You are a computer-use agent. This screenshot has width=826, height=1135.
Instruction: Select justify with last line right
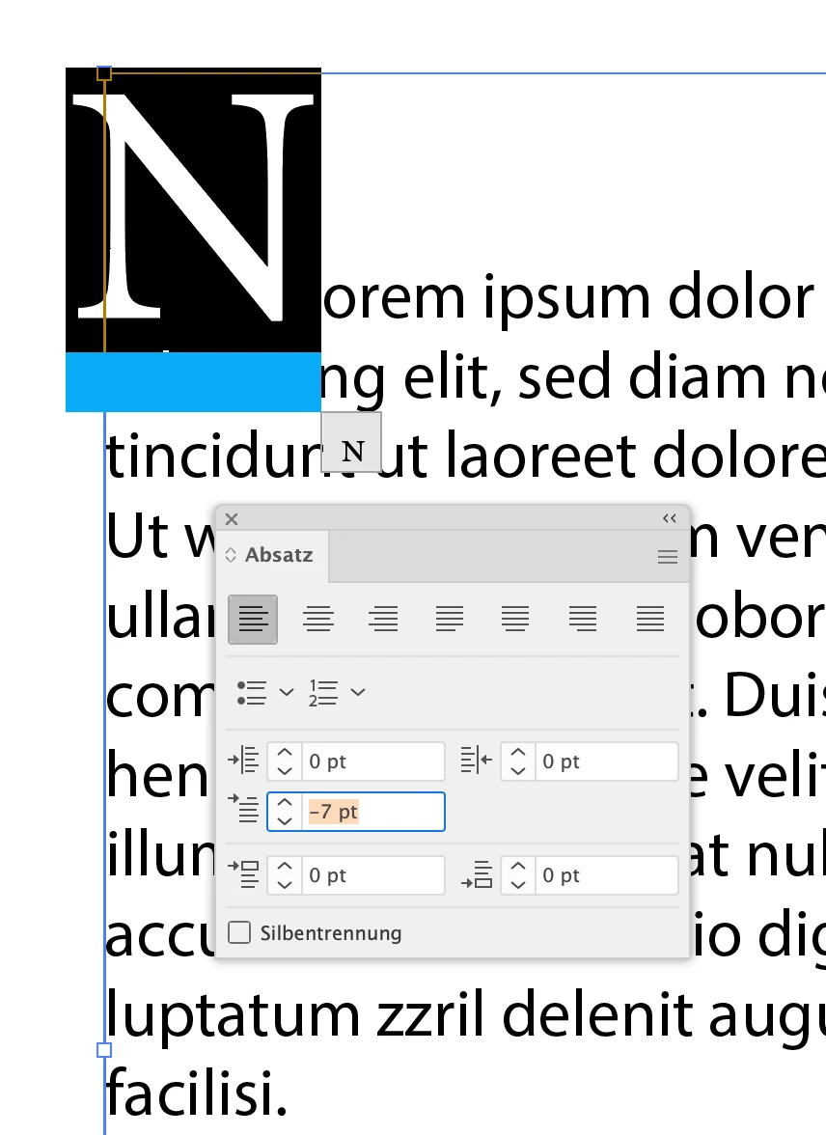583,620
